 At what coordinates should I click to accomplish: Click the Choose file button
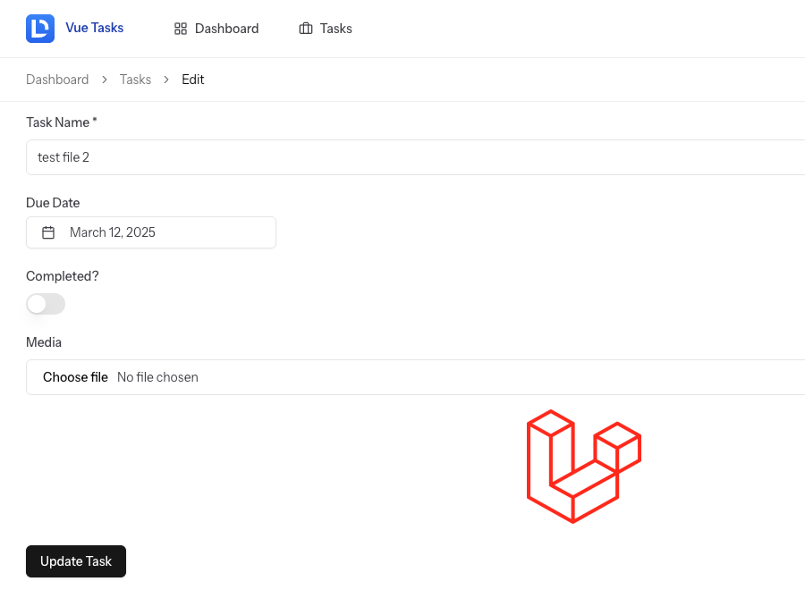(75, 377)
